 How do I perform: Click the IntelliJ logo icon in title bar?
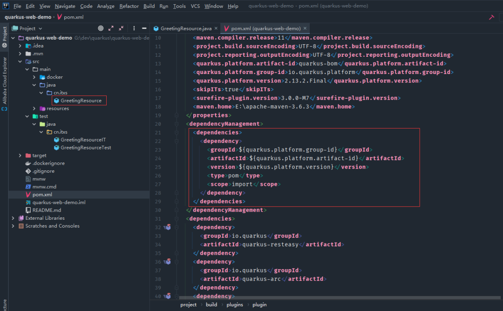pyautogui.click(x=6, y=6)
